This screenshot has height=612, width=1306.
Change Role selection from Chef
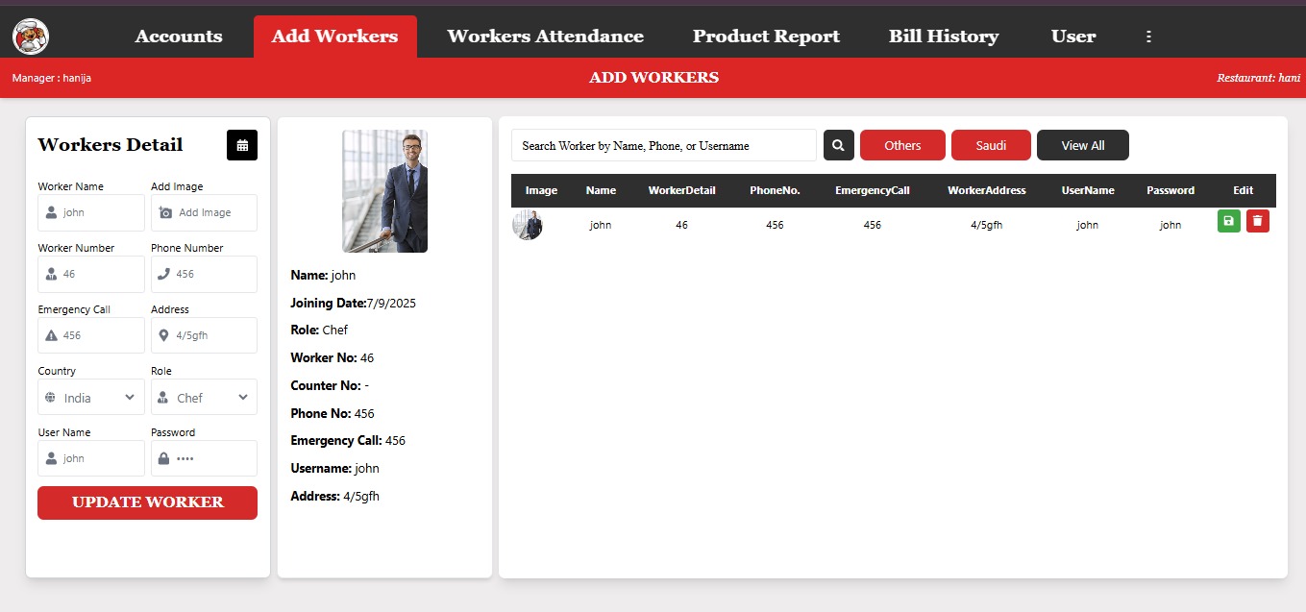tap(204, 397)
